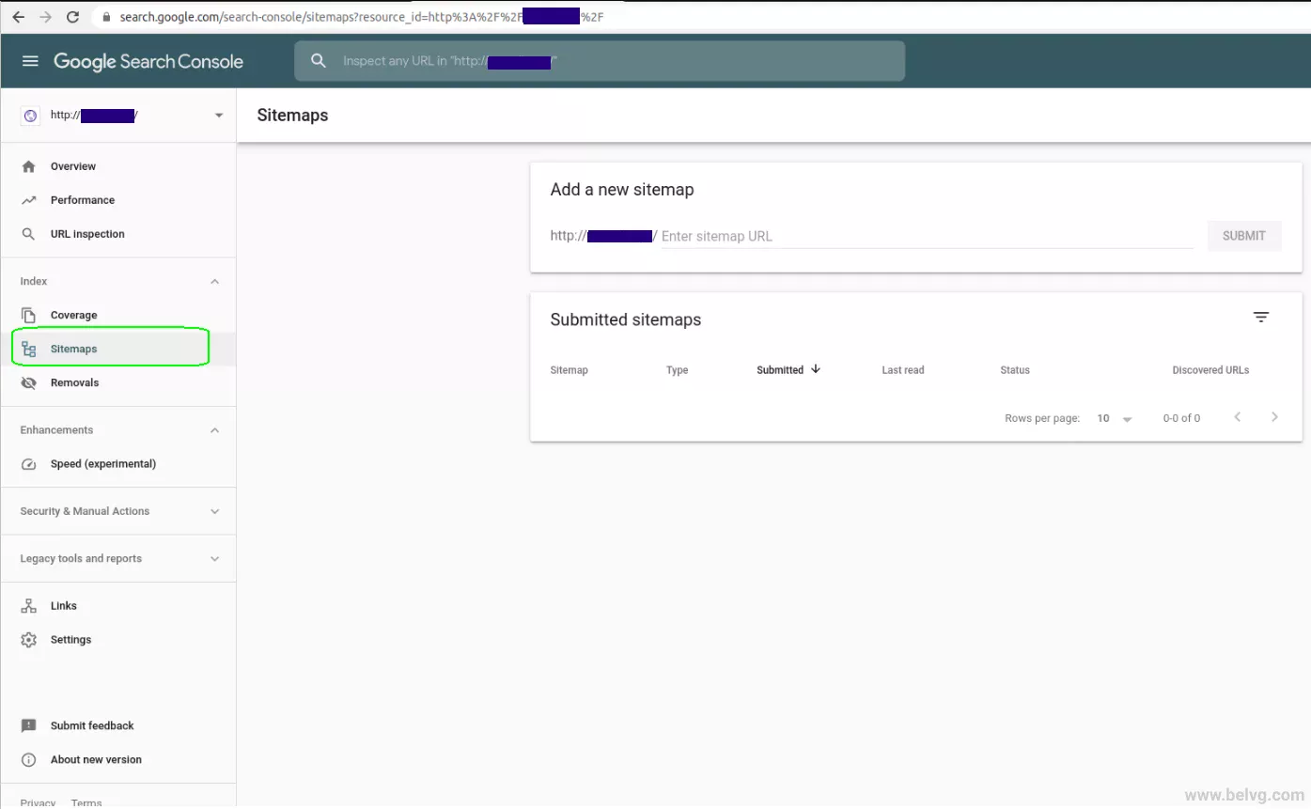Click the Removals crossed-eye icon
Viewport: 1311px width, 809px height.
(x=29, y=382)
